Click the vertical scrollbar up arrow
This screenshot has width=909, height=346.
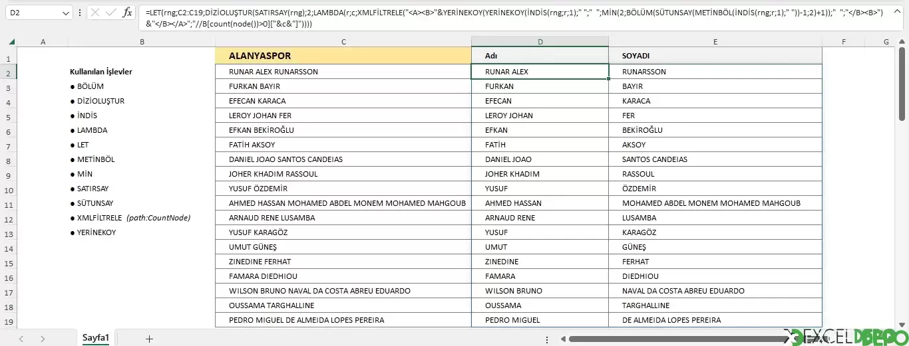(x=904, y=42)
